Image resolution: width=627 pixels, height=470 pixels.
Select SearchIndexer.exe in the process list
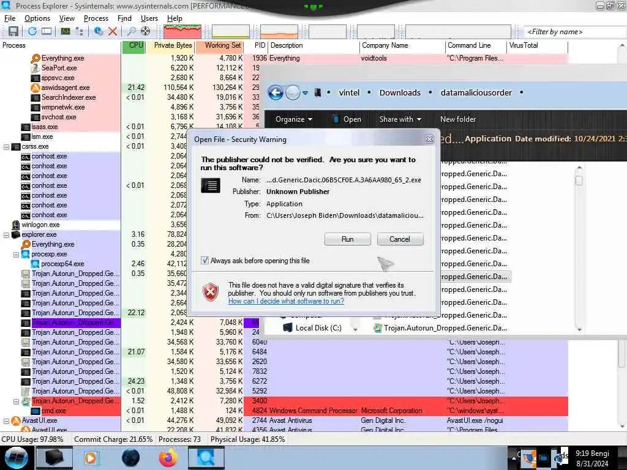[x=69, y=97]
